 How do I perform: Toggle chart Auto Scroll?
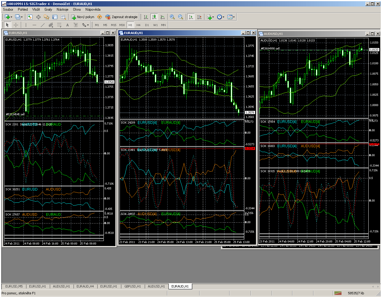(x=191, y=17)
